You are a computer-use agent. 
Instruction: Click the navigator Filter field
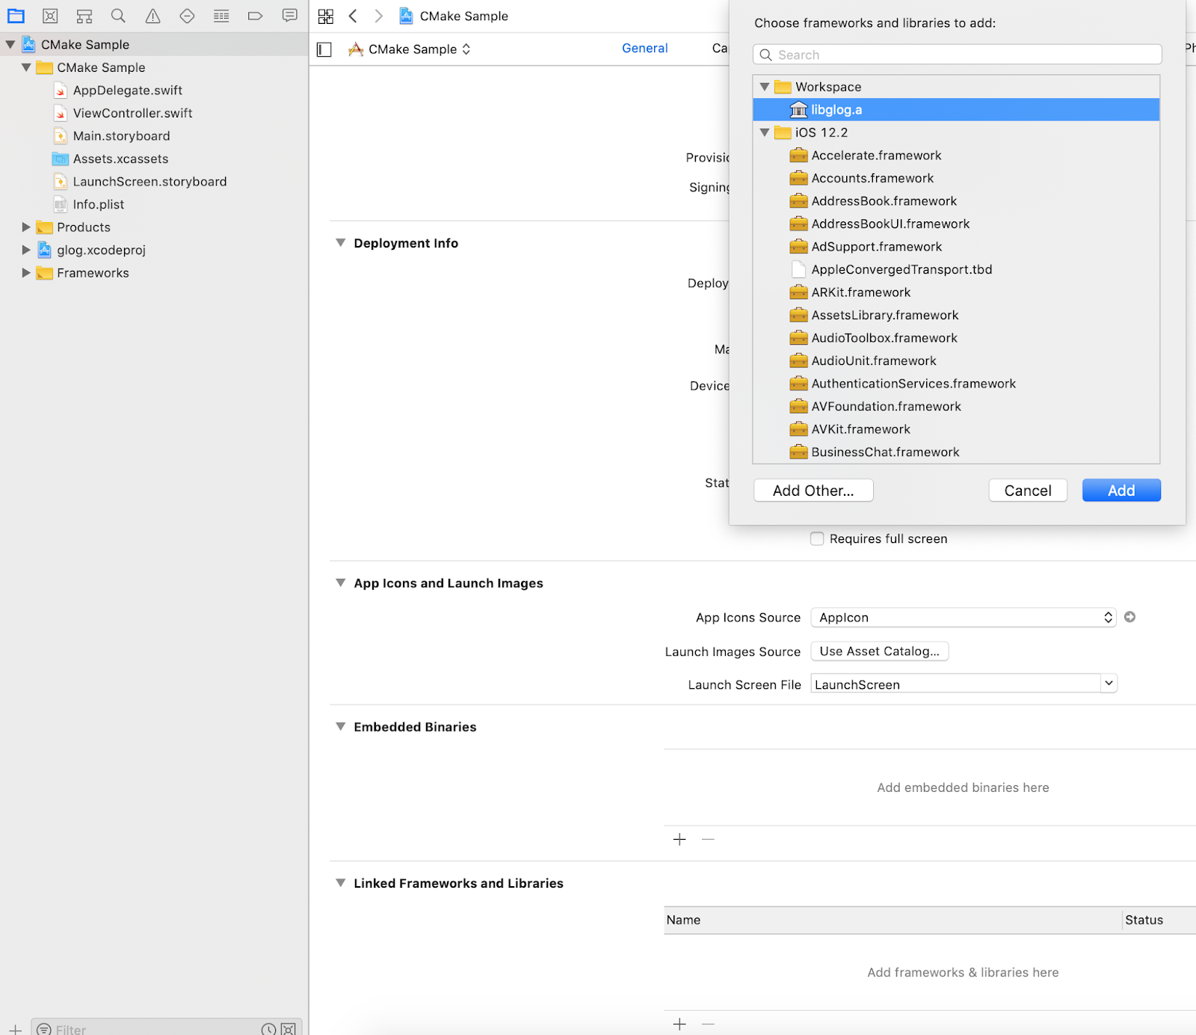pos(166,1029)
